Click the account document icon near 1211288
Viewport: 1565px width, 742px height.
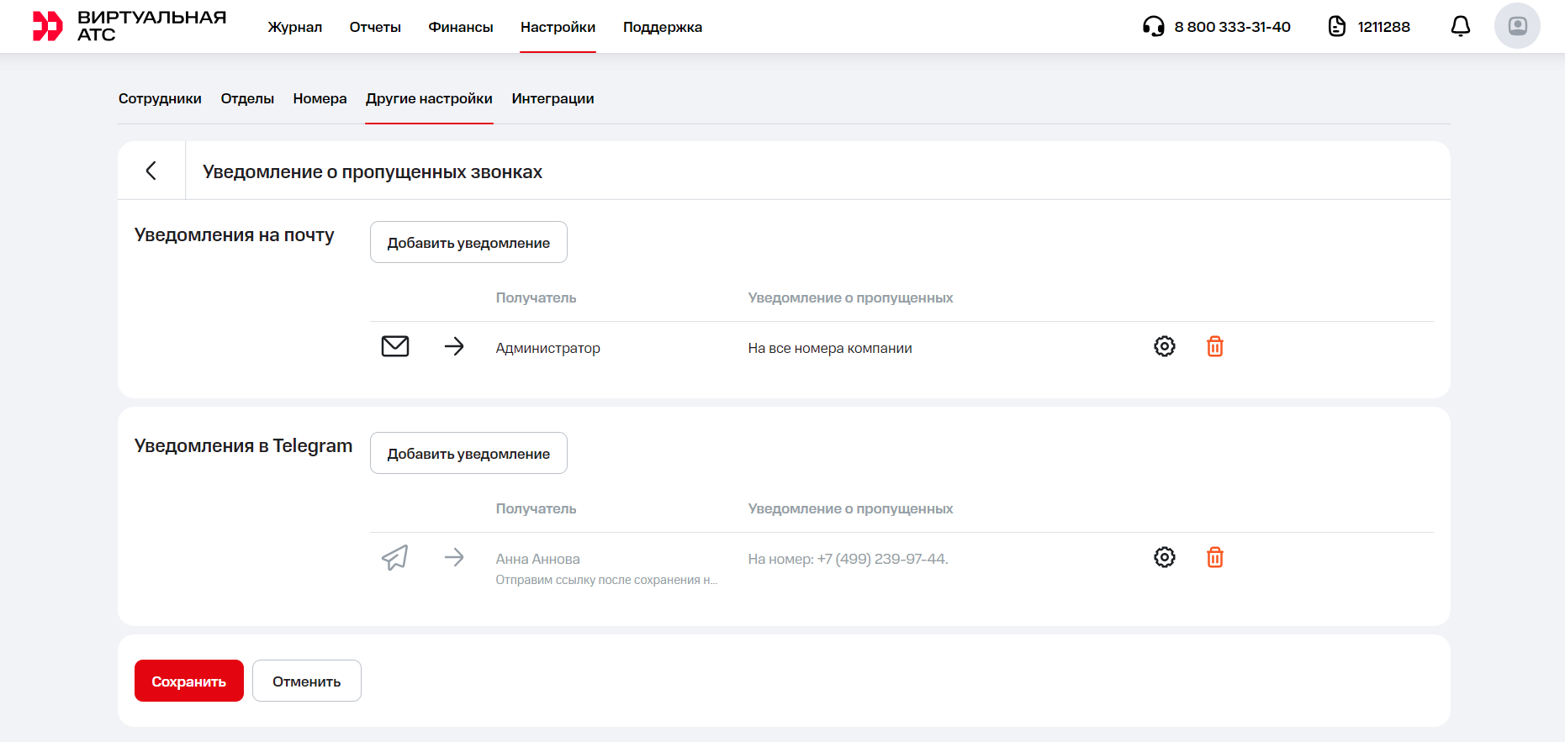pos(1336,26)
